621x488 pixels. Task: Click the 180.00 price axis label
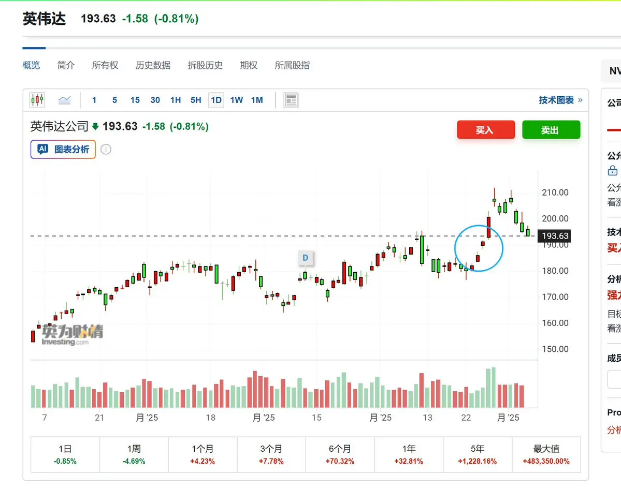pyautogui.click(x=555, y=271)
